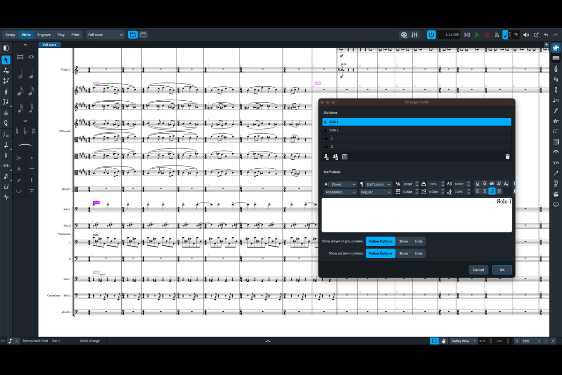Open the Academico font family dropdown
562x375 pixels.
click(x=340, y=192)
